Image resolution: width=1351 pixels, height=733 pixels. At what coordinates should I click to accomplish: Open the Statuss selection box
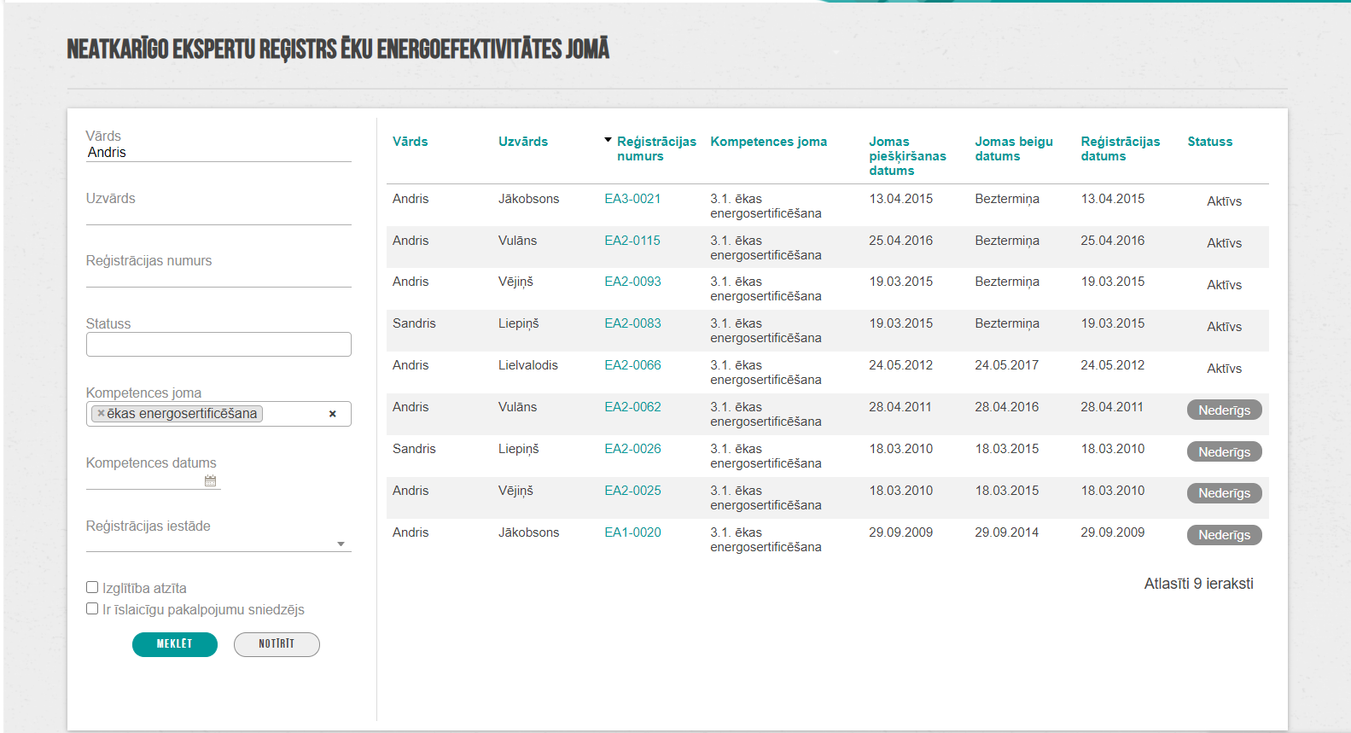click(218, 344)
